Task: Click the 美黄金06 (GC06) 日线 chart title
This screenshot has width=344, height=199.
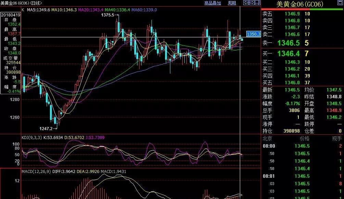Action: coord(21,3)
